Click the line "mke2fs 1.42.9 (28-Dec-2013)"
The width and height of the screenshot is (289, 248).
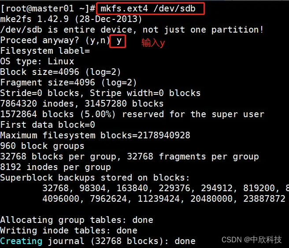pyautogui.click(x=71, y=19)
